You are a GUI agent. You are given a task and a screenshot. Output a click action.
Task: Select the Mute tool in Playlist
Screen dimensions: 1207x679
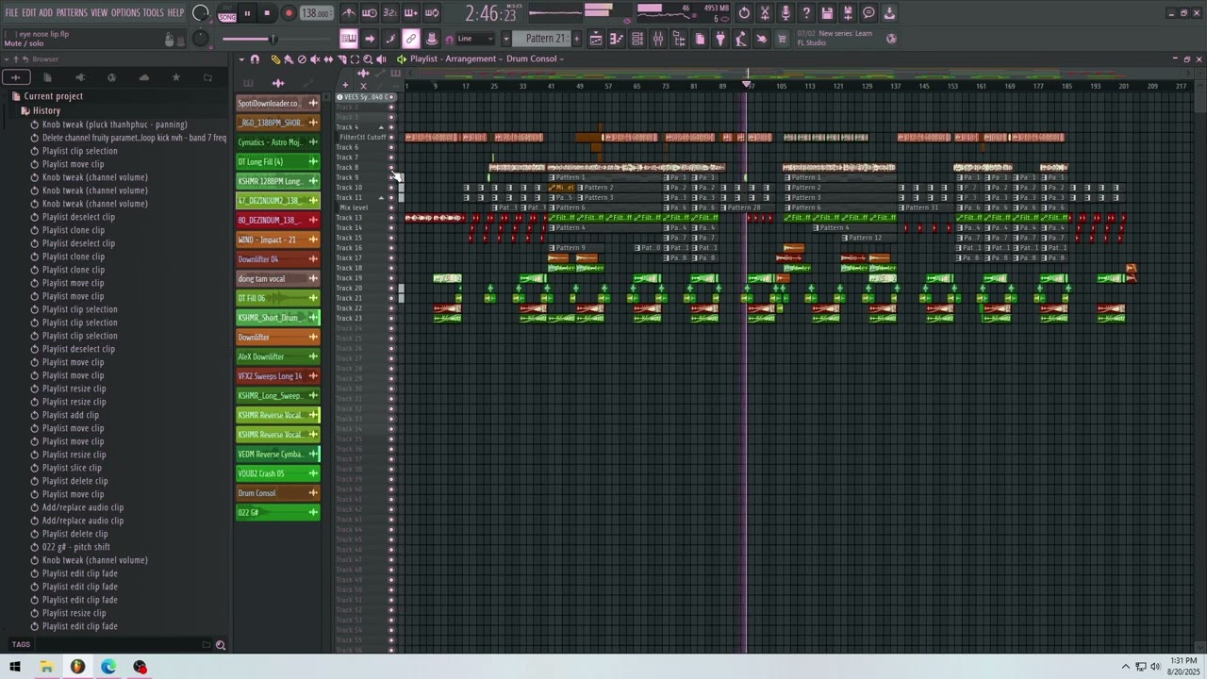(315, 58)
